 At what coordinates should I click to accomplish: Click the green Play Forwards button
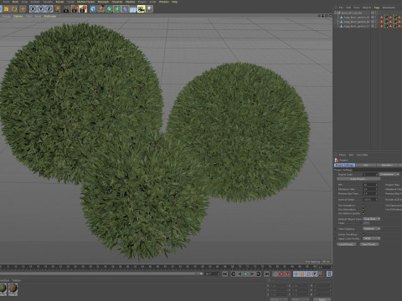[x=245, y=274]
